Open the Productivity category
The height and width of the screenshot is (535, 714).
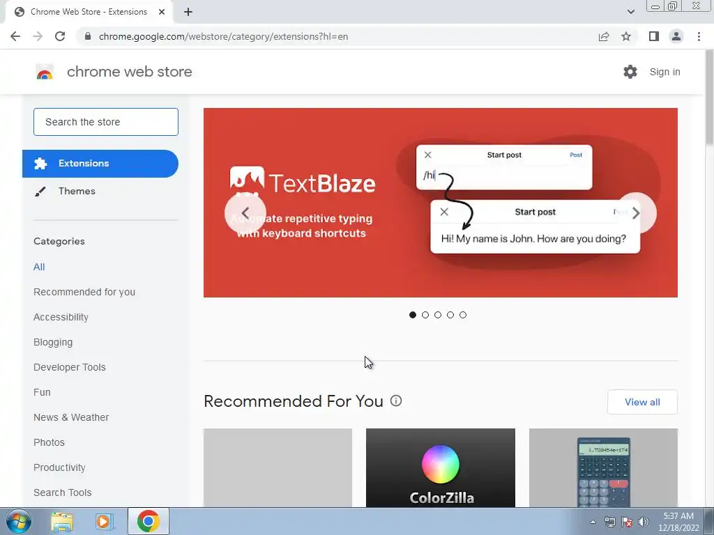click(x=59, y=467)
